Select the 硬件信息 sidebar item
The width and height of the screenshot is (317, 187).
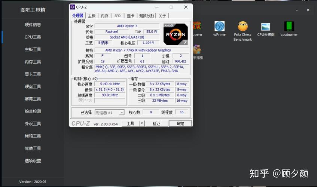[x=33, y=25]
